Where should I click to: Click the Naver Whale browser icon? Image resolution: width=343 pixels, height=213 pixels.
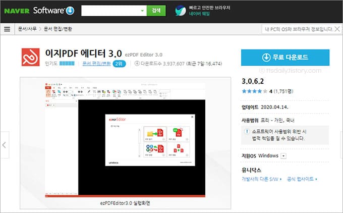click(181, 11)
